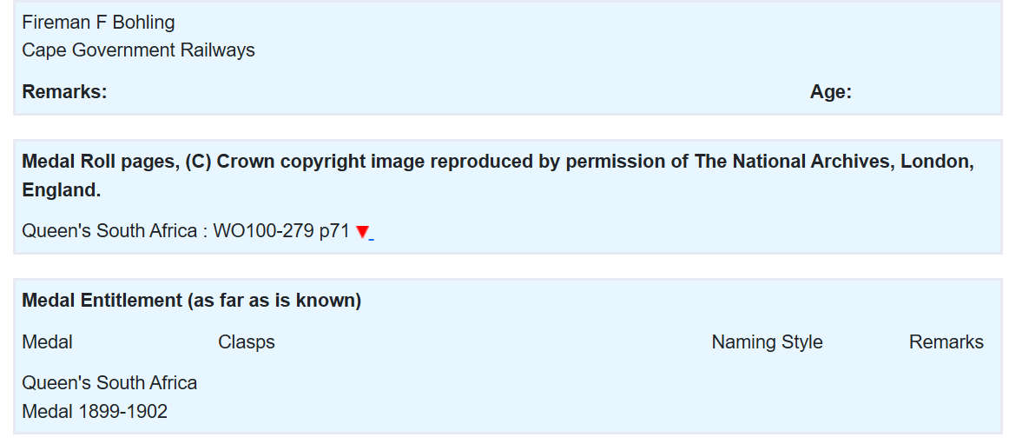Select the name Fireman F Bohling
The width and height of the screenshot is (1009, 444).
coord(98,23)
